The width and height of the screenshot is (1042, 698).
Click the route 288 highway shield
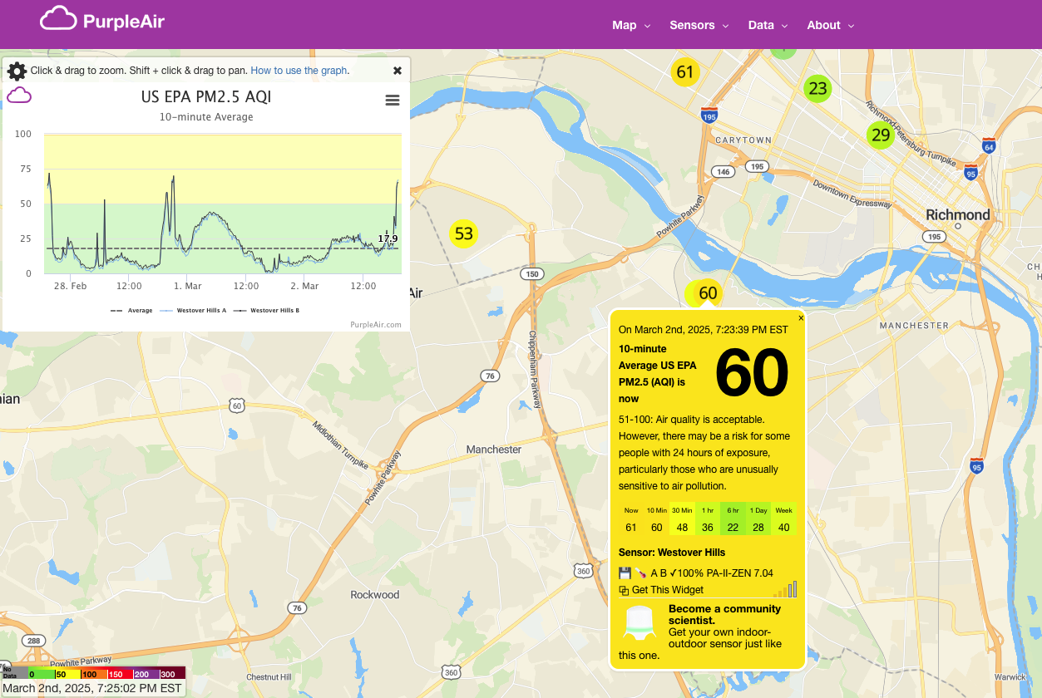33,641
